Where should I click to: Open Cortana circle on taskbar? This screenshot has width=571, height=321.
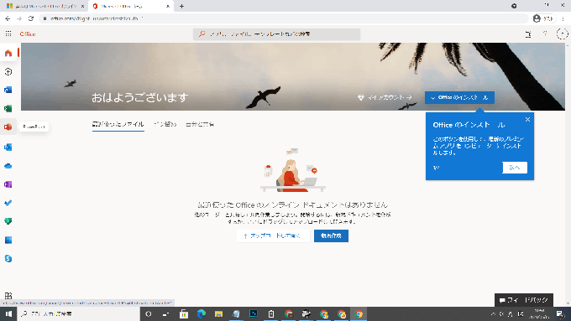149,313
